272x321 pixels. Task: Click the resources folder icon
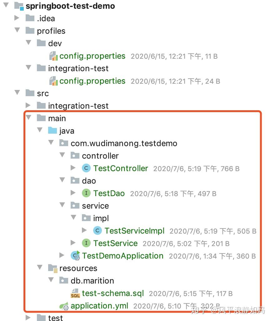click(x=53, y=268)
